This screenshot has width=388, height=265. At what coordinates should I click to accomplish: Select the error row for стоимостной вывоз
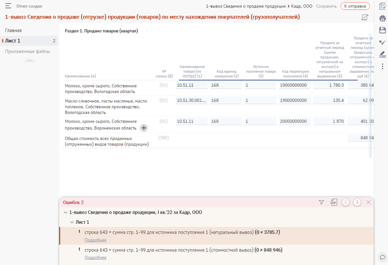click(x=216, y=253)
